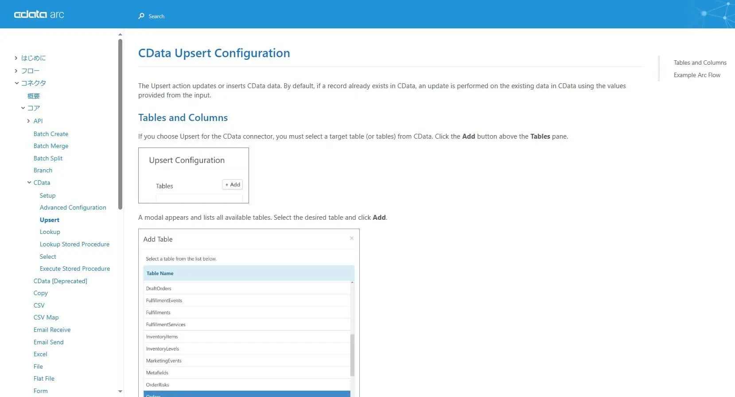Viewport: 735px width, 397px height.
Task: Focus the Search input field
Action: tap(156, 16)
